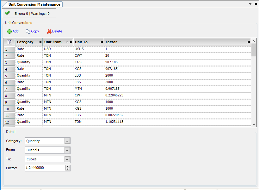Click the green checkmark status icon
Image resolution: width=259 pixels, height=190 pixels.
pos(8,13)
